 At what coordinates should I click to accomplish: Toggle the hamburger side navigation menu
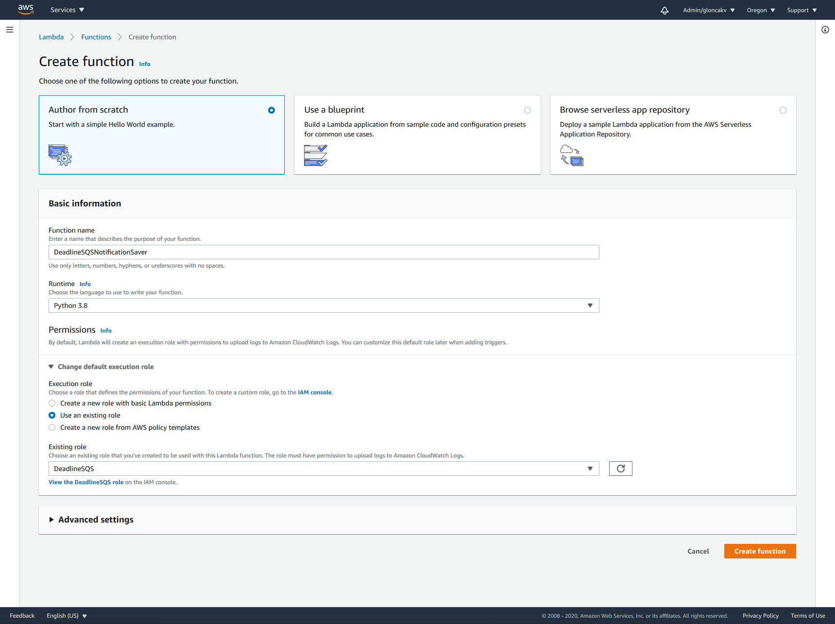pyautogui.click(x=10, y=30)
